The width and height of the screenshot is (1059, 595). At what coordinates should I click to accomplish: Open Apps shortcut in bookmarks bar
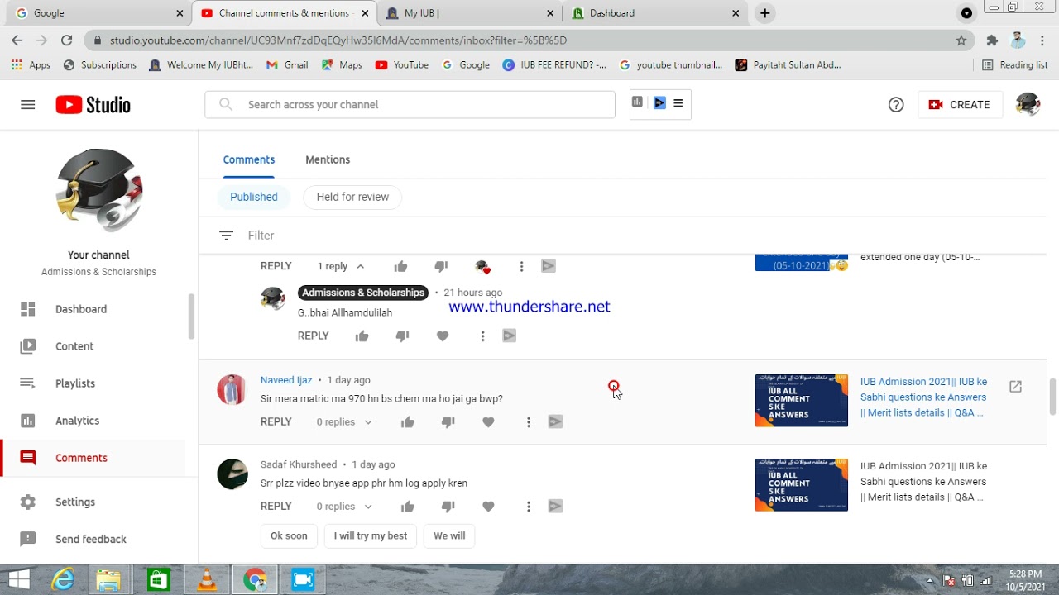31,65
